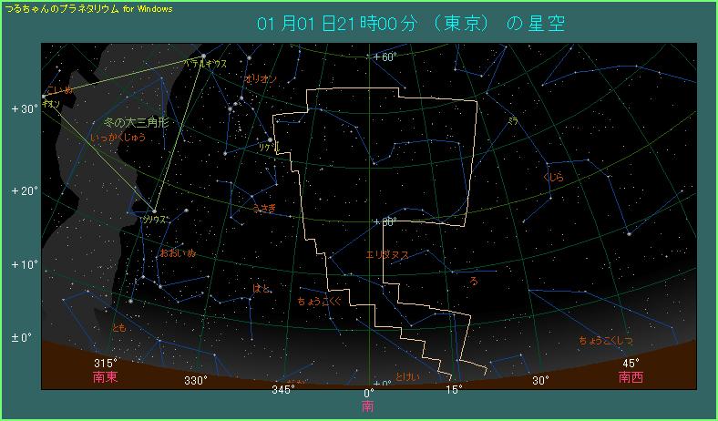Screen dimensions: 718x421
Task: Click the Columba (はと) constellation label
Action: point(262,289)
